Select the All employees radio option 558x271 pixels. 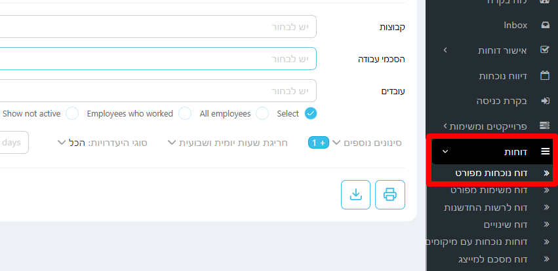(262, 113)
